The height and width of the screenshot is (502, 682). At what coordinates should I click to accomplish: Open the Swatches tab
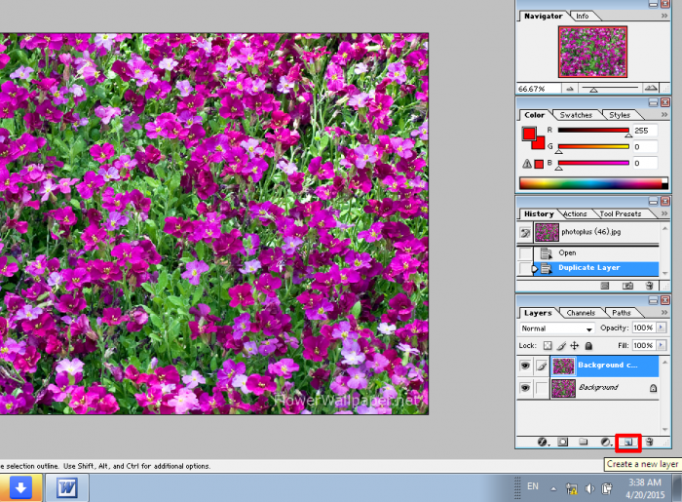coord(576,115)
